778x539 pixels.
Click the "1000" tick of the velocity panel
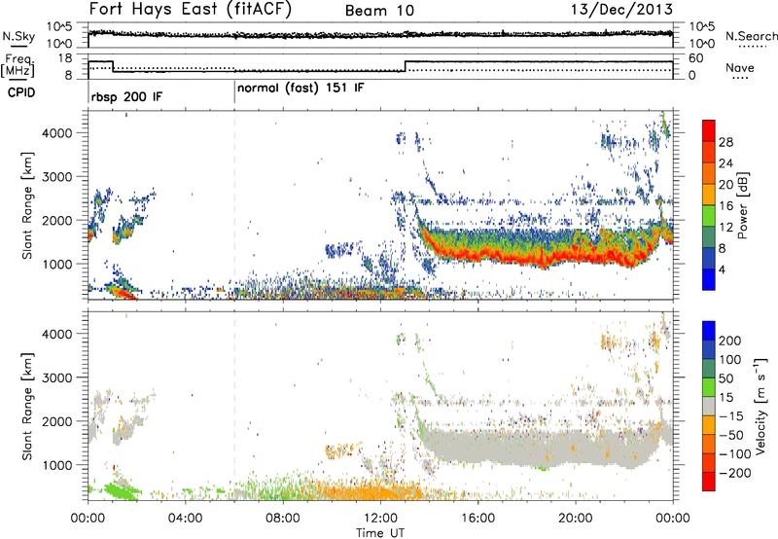[x=56, y=465]
